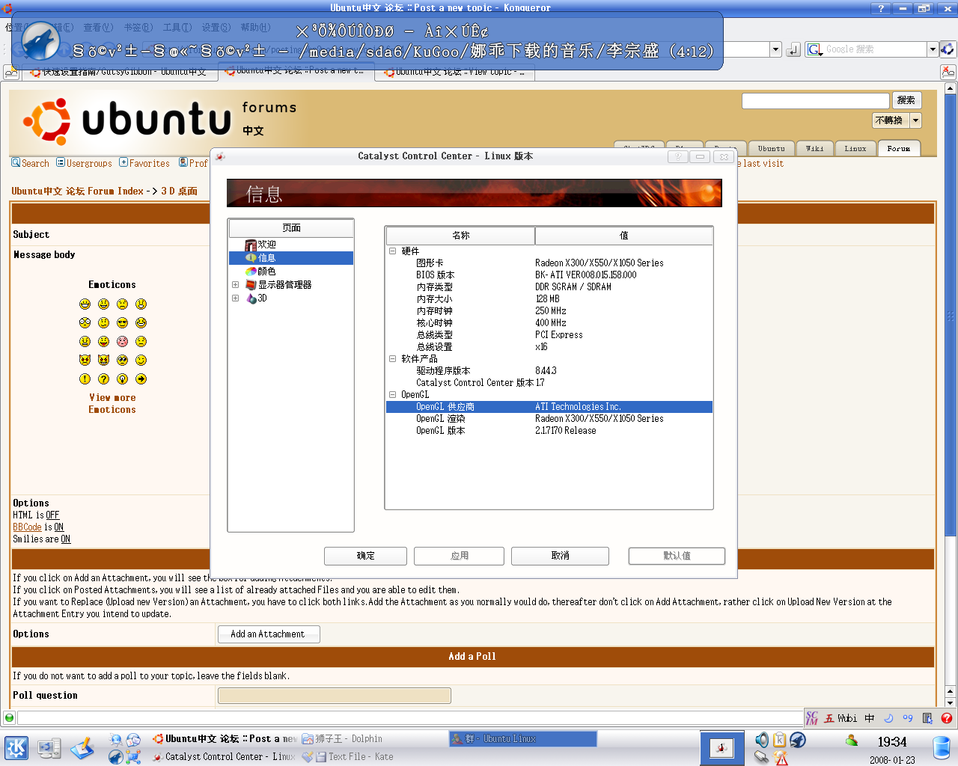Click the new tab icon in Konqueror

pyautogui.click(x=10, y=72)
